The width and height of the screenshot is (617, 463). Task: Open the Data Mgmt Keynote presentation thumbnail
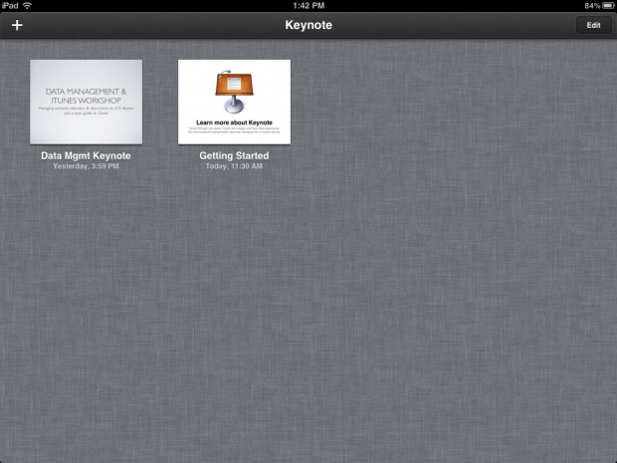[x=86, y=102]
